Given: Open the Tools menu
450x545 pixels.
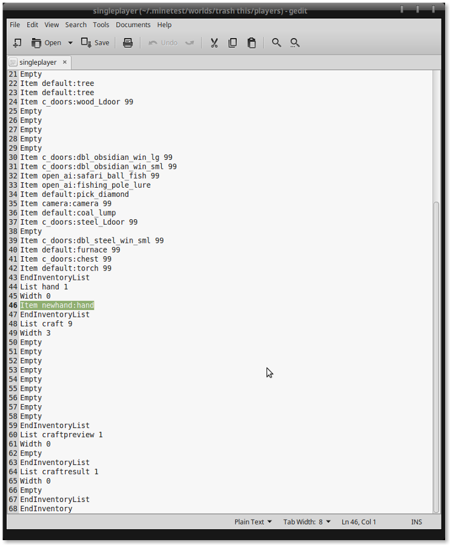Looking at the screenshot, I should point(101,25).
